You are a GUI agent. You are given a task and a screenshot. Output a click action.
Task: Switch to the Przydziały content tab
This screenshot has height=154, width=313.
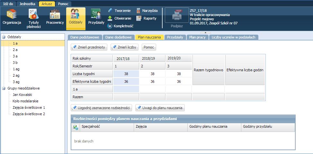(x=175, y=37)
